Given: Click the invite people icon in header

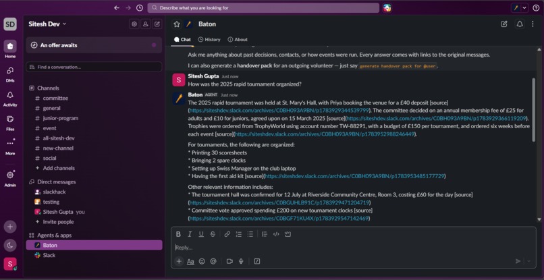Looking at the screenshot, I should [146, 24].
